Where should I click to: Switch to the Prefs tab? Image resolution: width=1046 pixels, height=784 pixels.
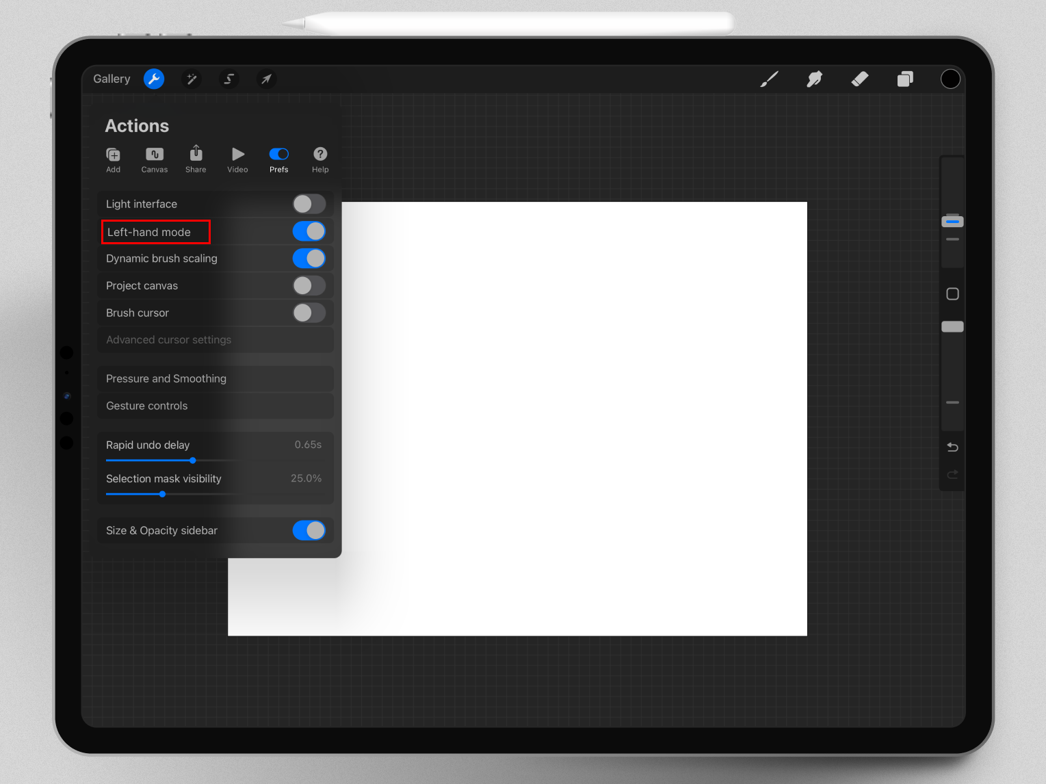click(279, 160)
